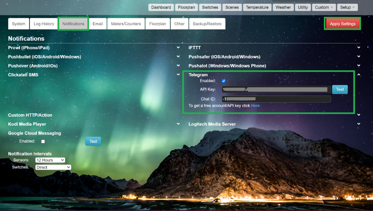Expand the Prowl (iPhone/iPad) section chevron
373x211 pixels.
click(178, 48)
